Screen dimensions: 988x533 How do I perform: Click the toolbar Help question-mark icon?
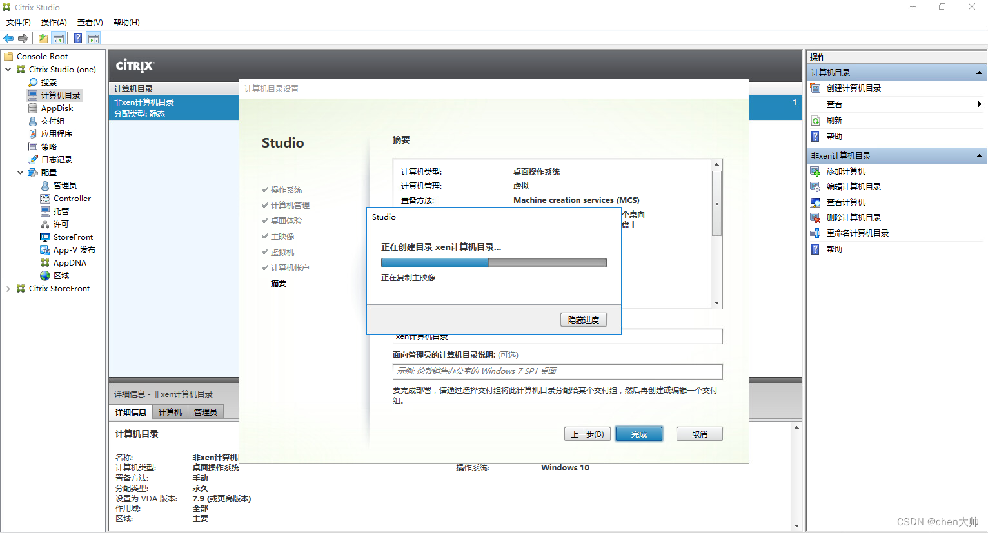click(77, 39)
